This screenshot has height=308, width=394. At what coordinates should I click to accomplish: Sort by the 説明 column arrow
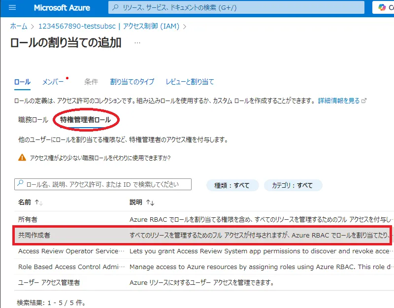(150, 203)
